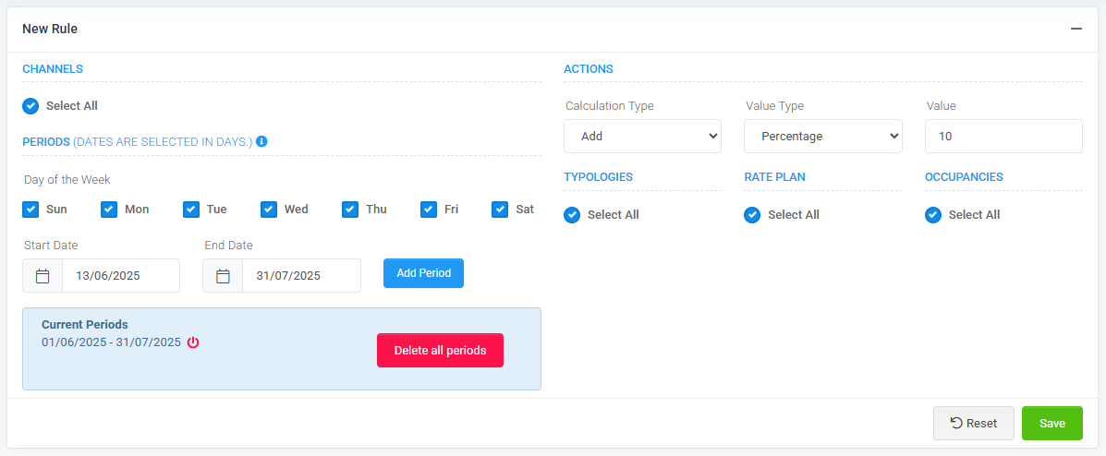Uncheck the Sun checkbox
The image size is (1106, 456).
(x=30, y=210)
